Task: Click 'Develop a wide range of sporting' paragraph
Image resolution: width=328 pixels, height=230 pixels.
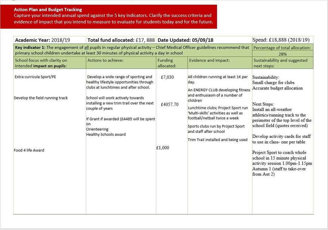Action: coord(120,82)
